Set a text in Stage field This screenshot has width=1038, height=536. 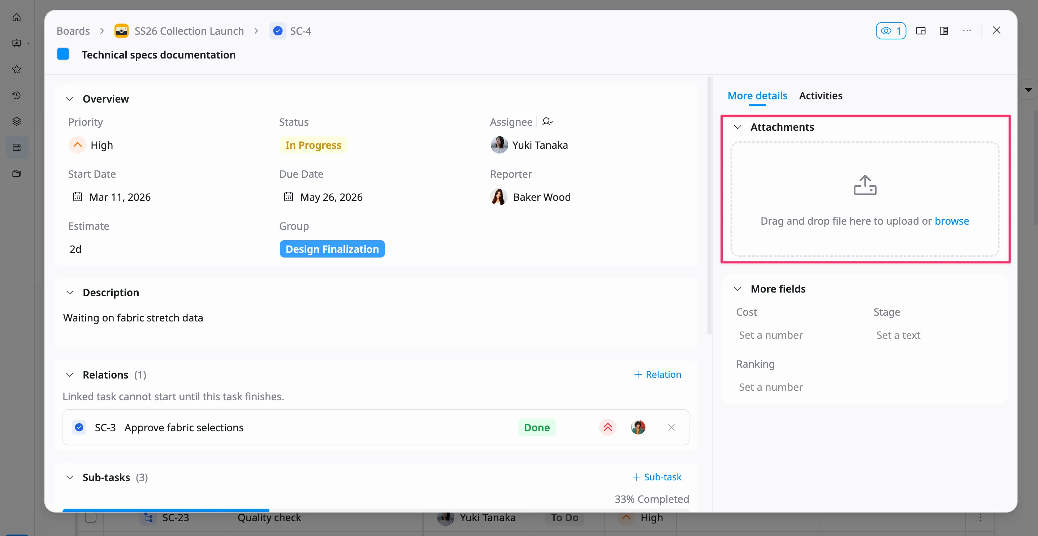pyautogui.click(x=898, y=335)
